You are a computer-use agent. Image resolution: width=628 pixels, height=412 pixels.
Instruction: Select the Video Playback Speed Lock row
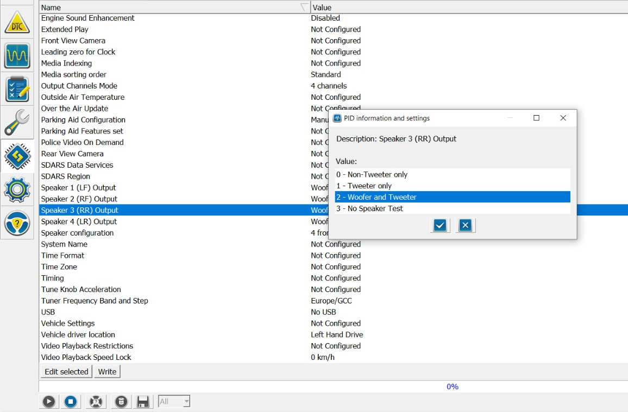[x=334, y=357]
